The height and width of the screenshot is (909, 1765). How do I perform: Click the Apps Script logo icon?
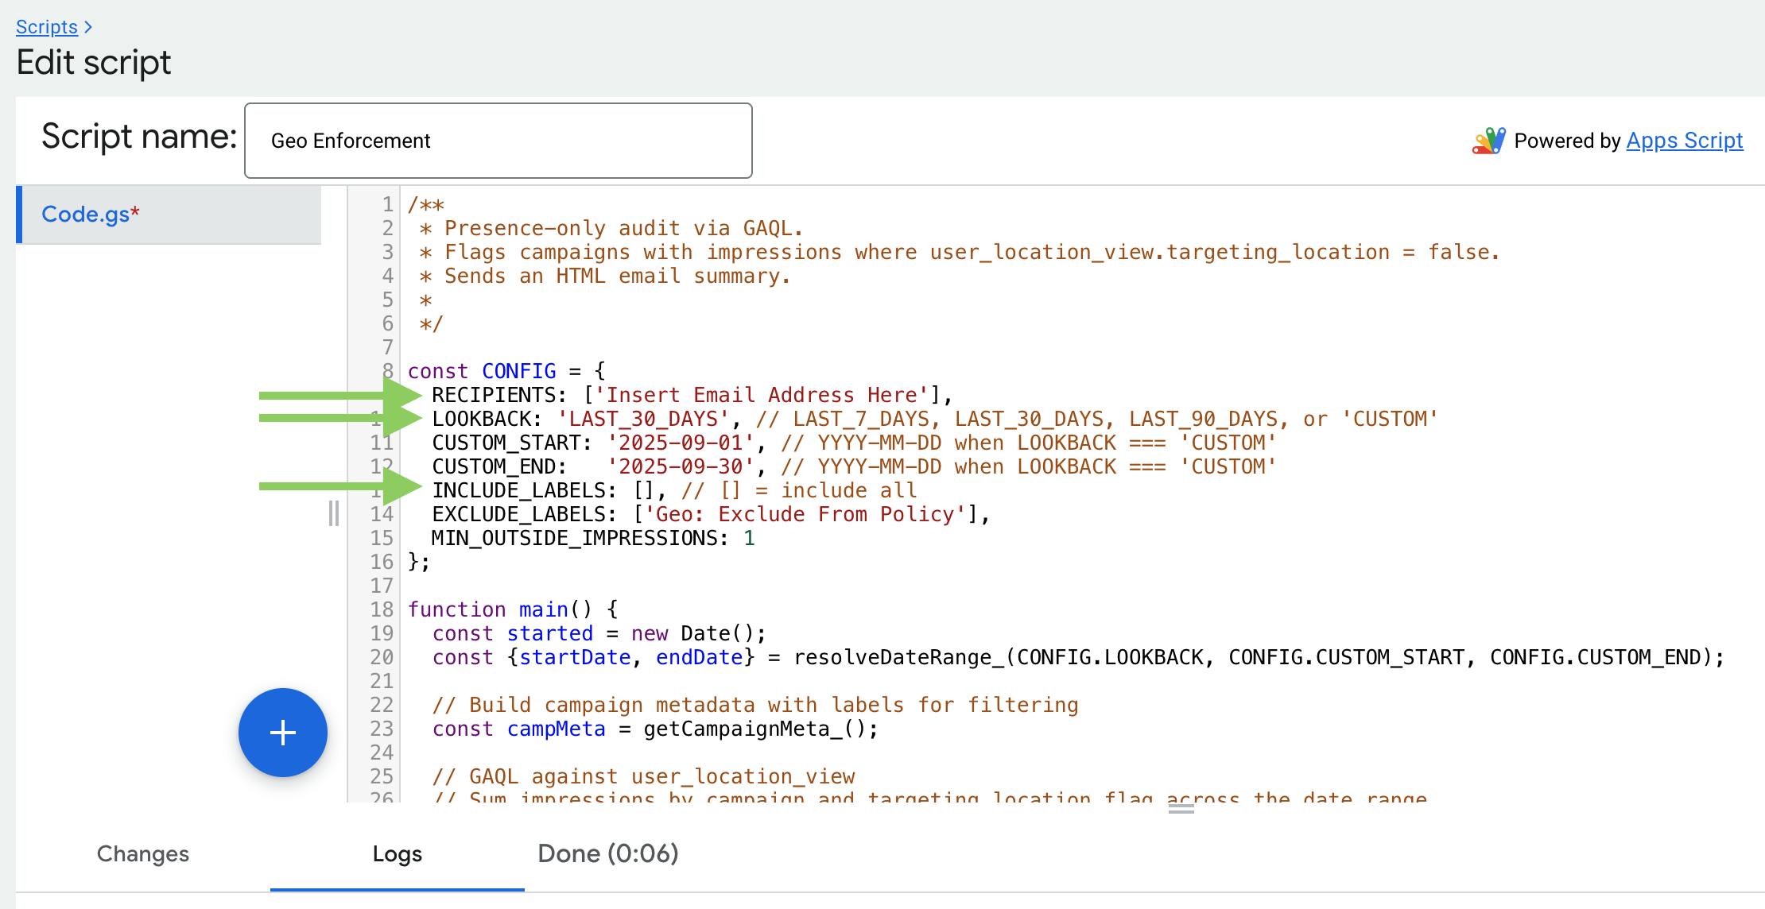[1488, 141]
